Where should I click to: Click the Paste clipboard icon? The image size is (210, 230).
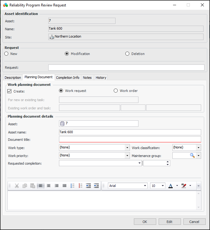click(33, 186)
